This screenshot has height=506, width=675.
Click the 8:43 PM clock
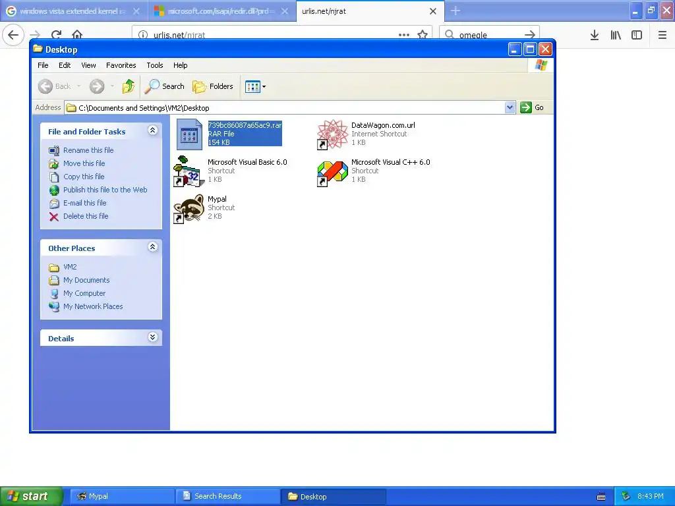coord(651,497)
